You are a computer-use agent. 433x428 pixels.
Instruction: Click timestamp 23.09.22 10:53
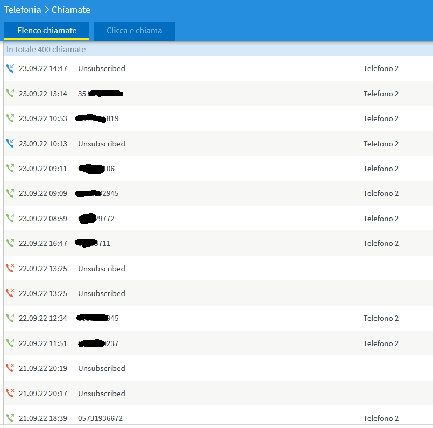click(43, 118)
